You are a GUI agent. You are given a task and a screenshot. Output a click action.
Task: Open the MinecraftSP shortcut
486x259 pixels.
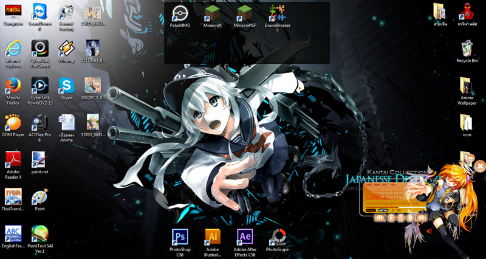pyautogui.click(x=245, y=16)
